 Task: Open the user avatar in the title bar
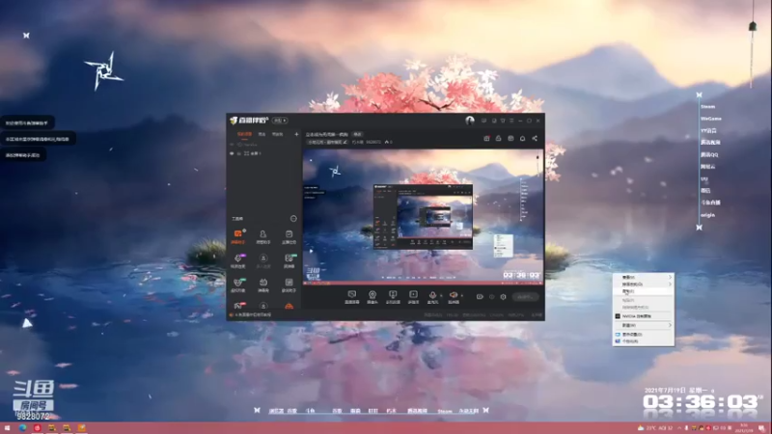[470, 121]
